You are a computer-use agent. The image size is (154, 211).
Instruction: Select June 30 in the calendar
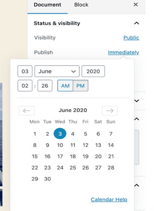tap(47, 179)
